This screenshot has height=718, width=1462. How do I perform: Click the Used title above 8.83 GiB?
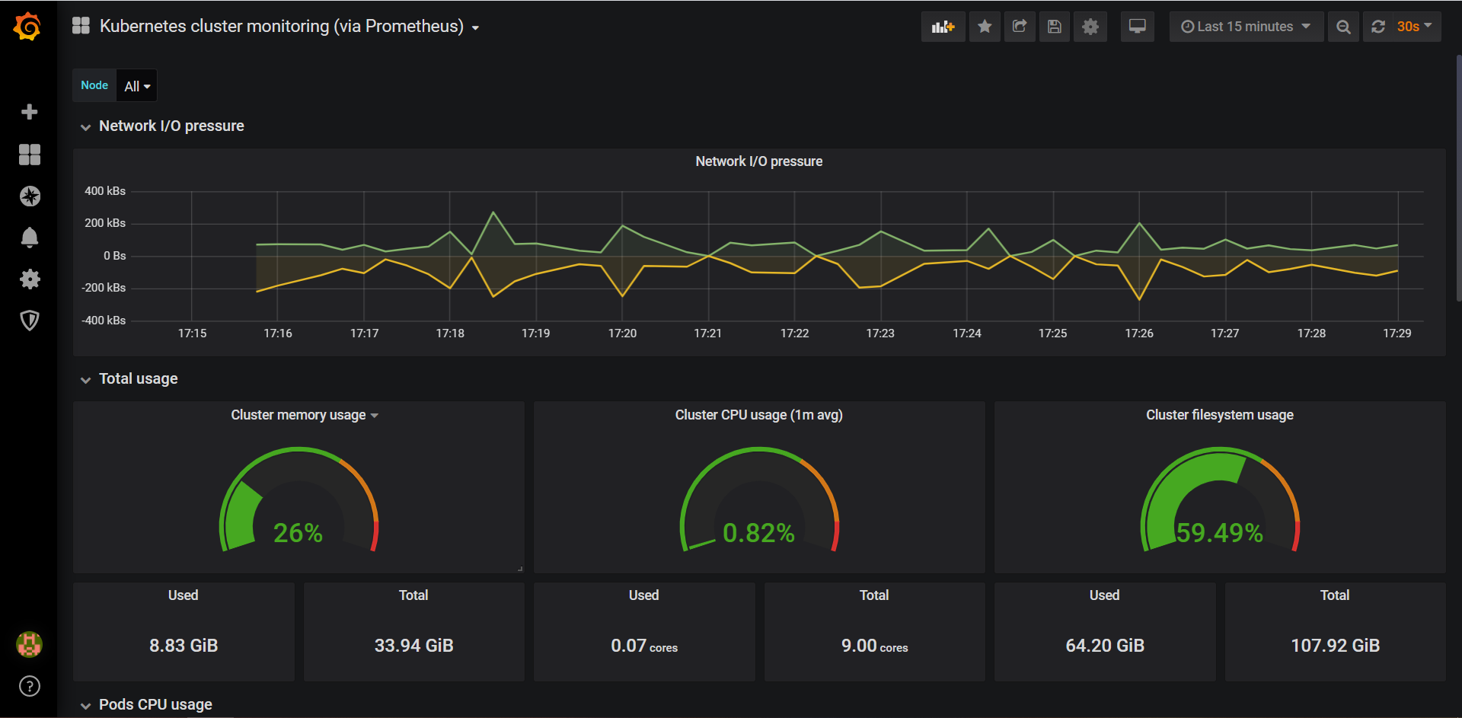pos(184,595)
